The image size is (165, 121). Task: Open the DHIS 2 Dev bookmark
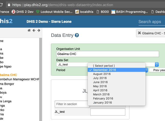[x=23, y=12]
